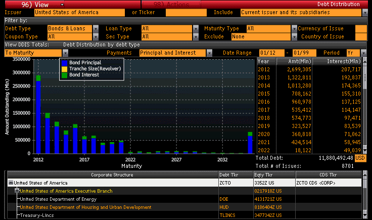Click the tall 2012 blue bar in the chart
The image size is (372, 220).
38,117
